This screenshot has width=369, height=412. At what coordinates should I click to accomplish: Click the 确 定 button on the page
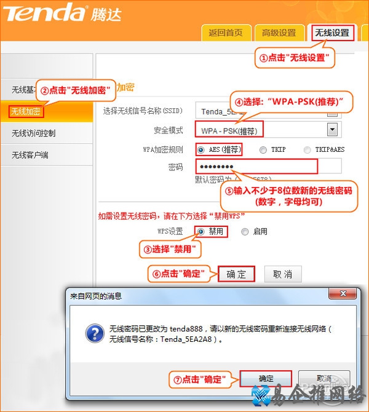236,274
